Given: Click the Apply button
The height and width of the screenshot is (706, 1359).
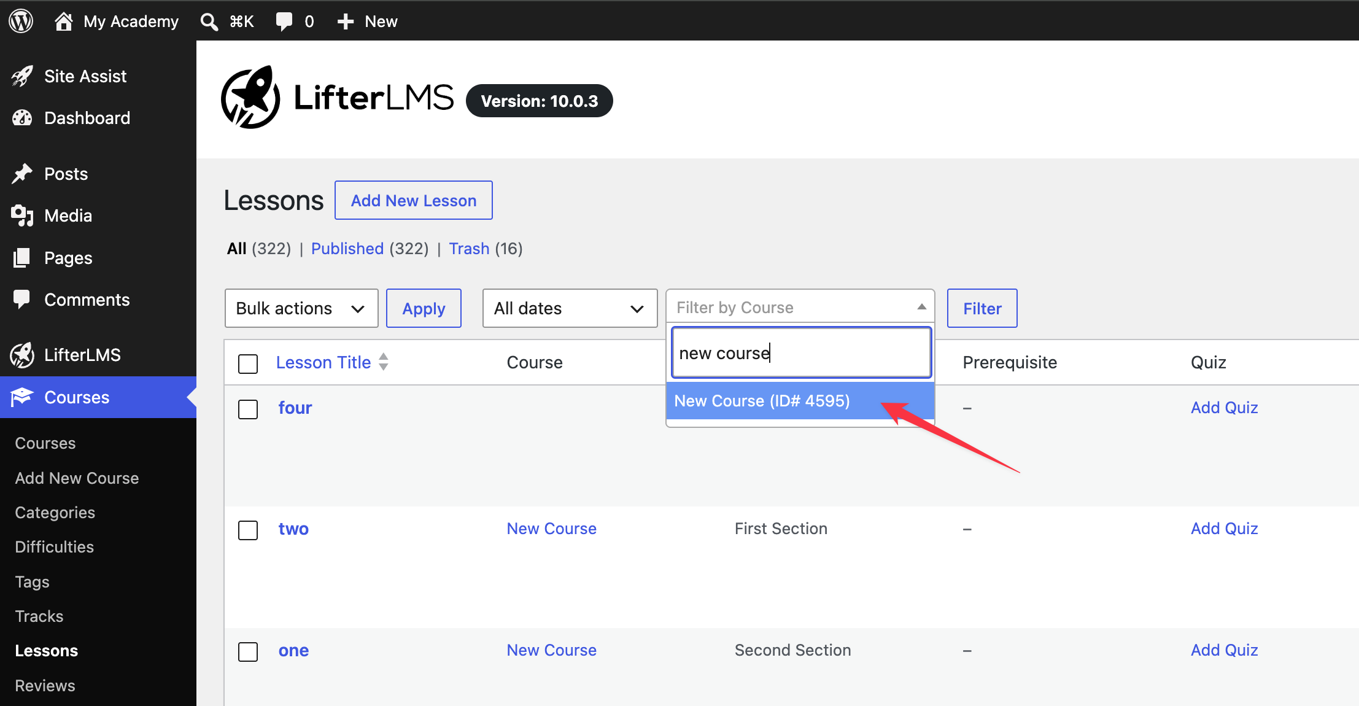Looking at the screenshot, I should (424, 308).
